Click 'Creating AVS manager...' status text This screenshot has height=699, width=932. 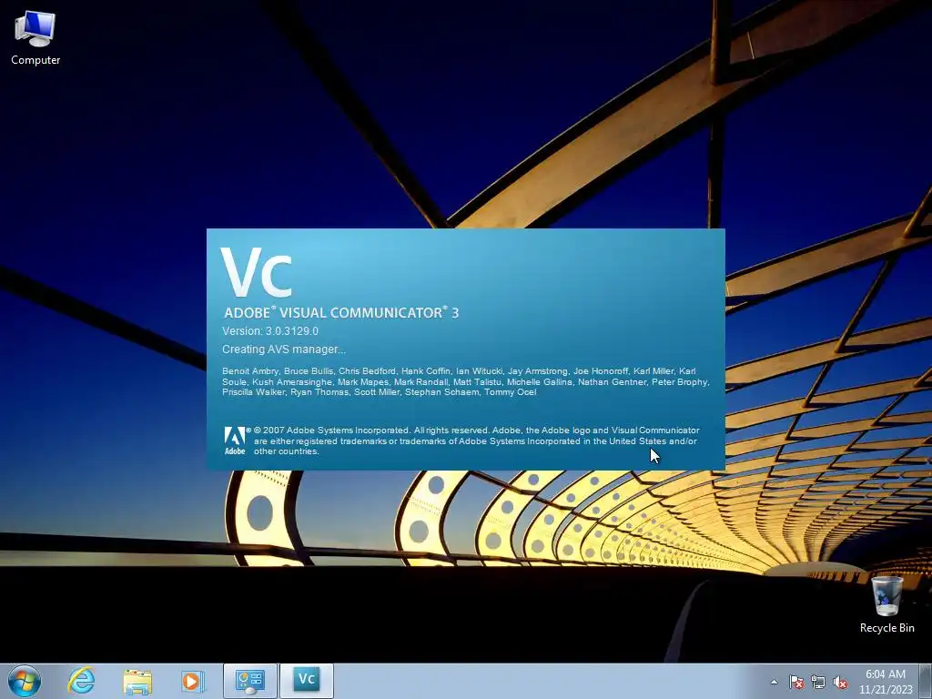tap(284, 349)
